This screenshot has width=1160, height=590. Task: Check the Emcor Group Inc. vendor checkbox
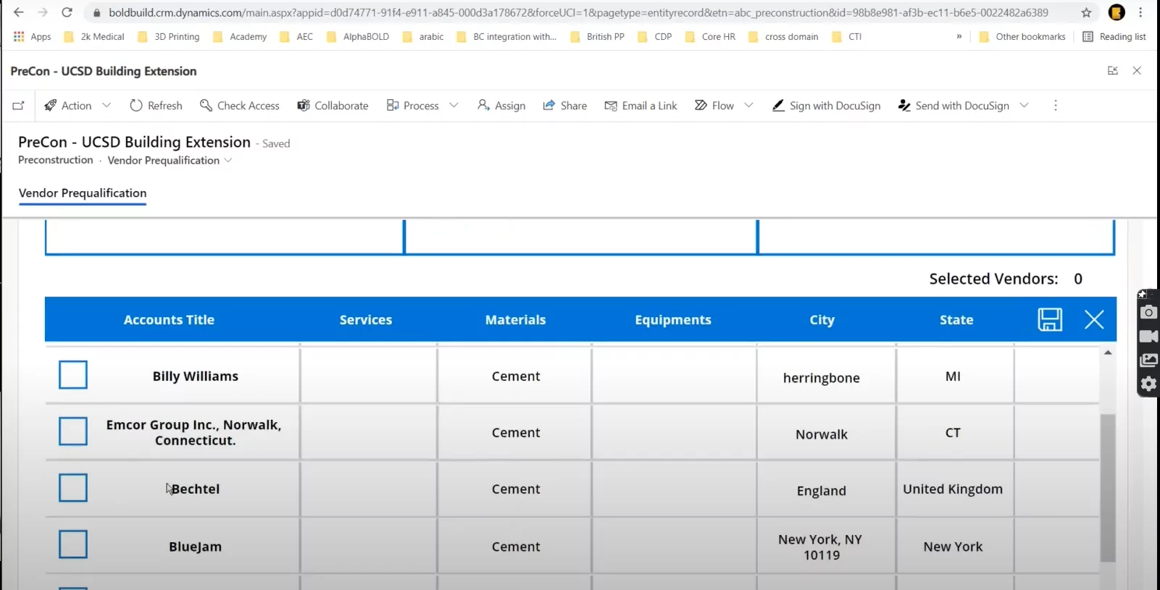(73, 431)
